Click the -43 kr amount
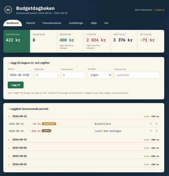 (36, 124)
